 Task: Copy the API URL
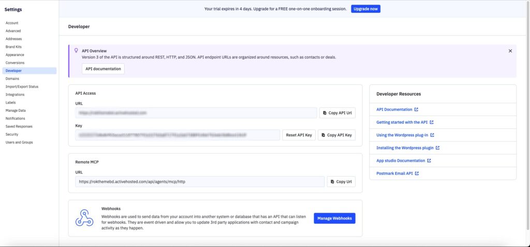(x=337, y=113)
